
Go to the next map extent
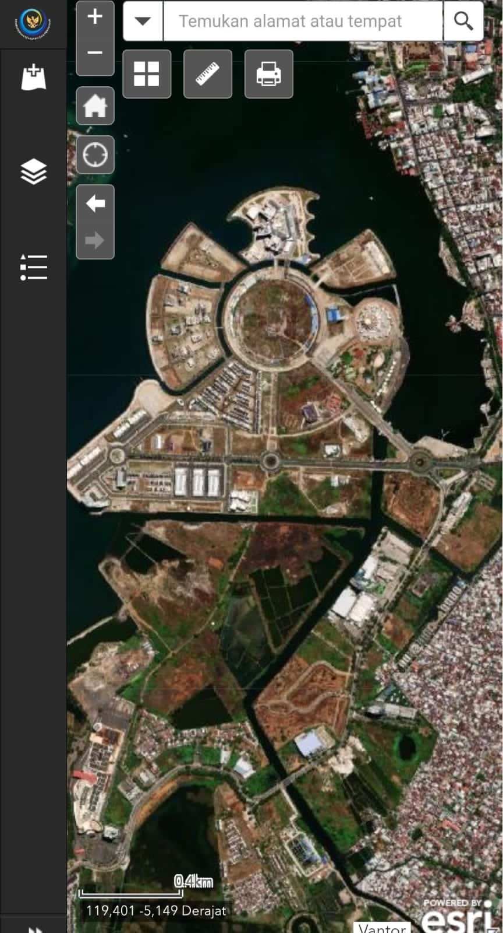(x=95, y=240)
